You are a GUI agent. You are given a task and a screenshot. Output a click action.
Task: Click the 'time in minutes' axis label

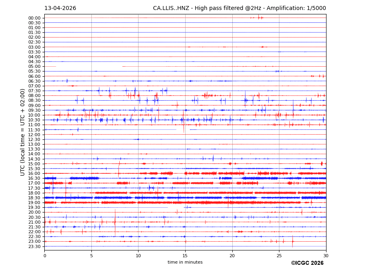[x=185, y=262]
